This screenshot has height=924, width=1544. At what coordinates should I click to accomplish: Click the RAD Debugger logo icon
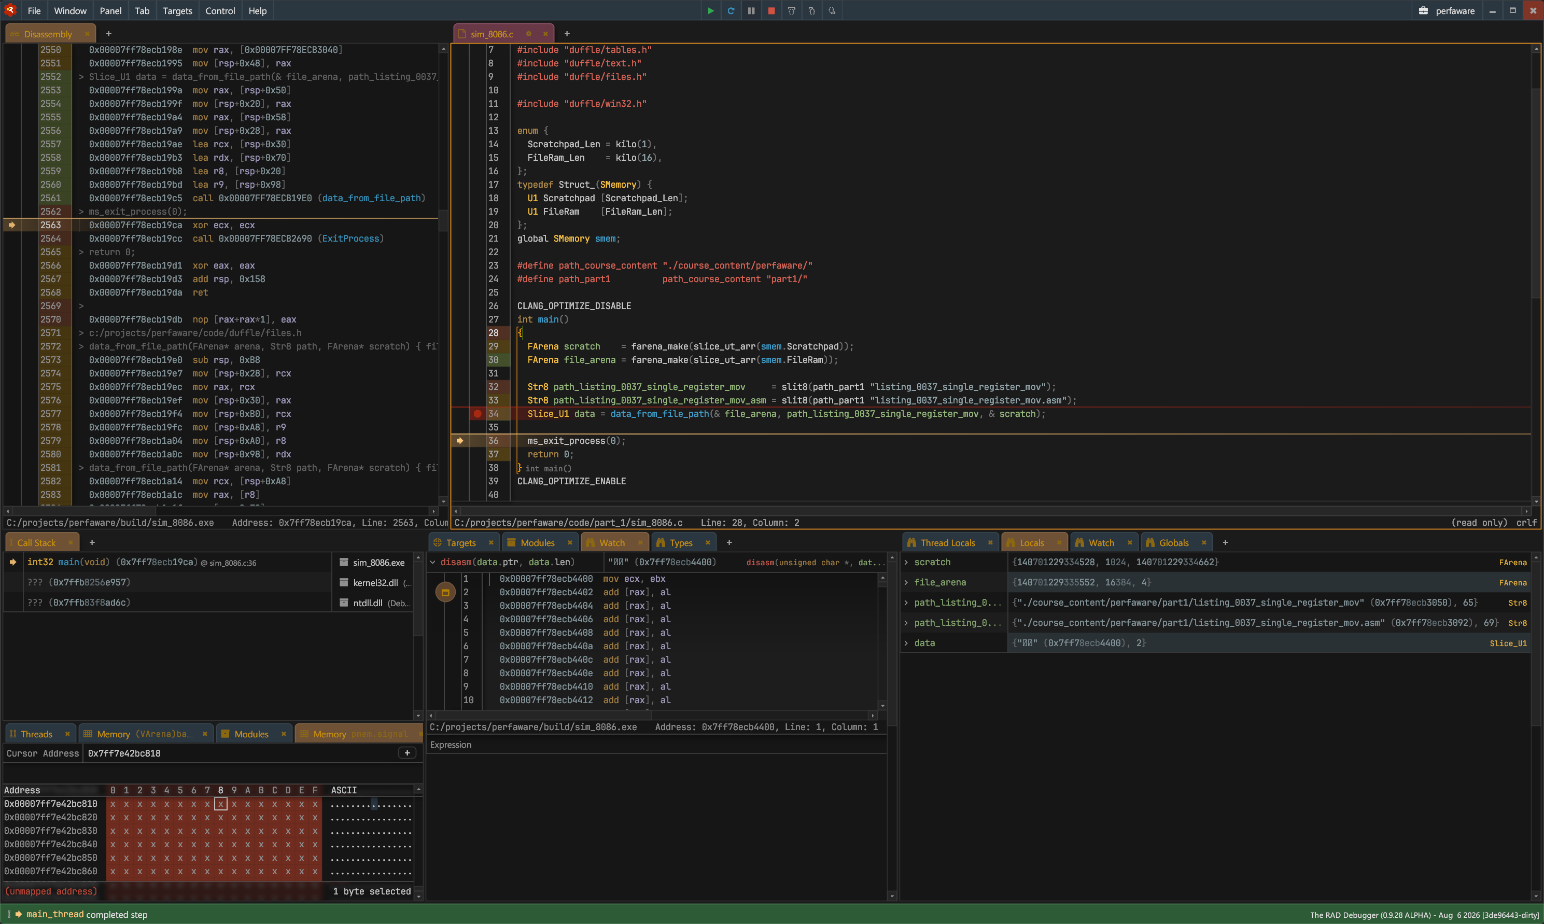pyautogui.click(x=10, y=10)
